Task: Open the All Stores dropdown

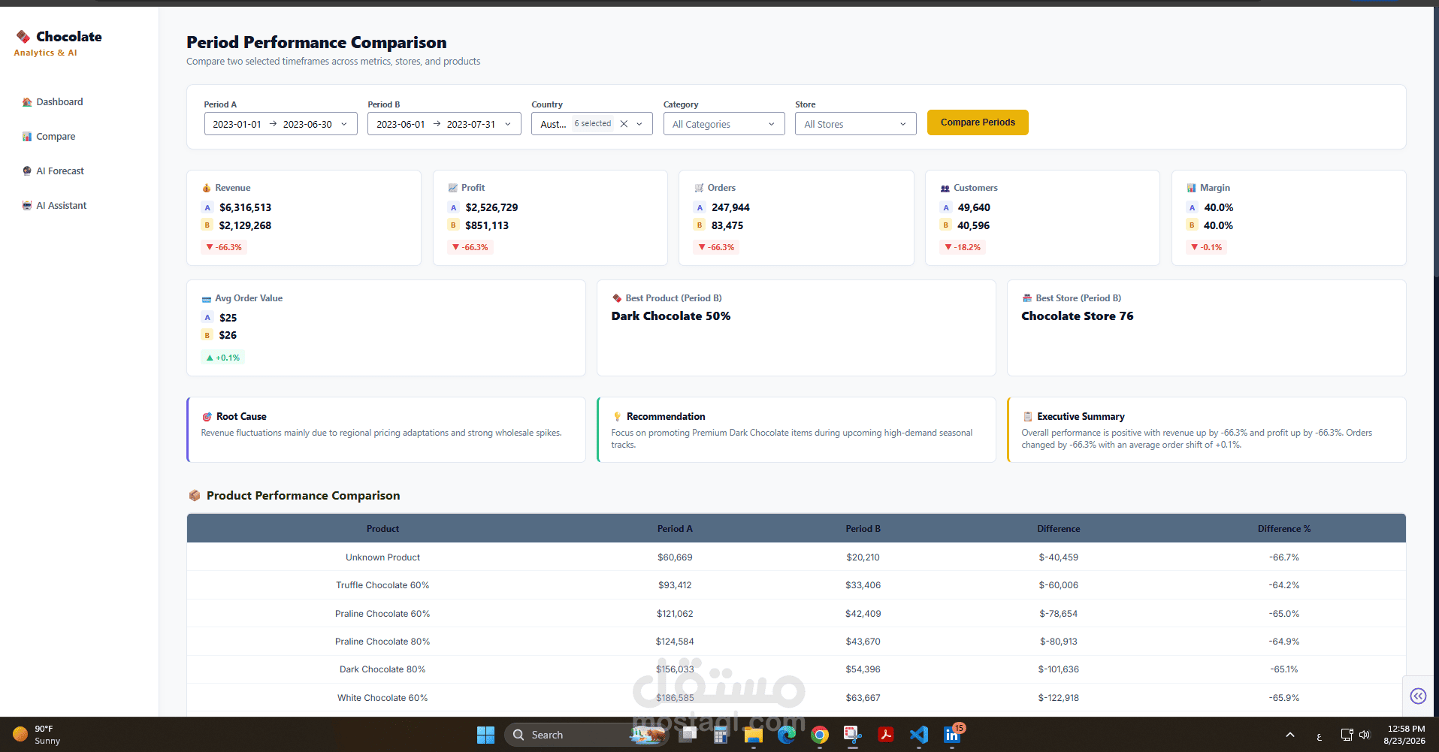Action: [x=856, y=124]
